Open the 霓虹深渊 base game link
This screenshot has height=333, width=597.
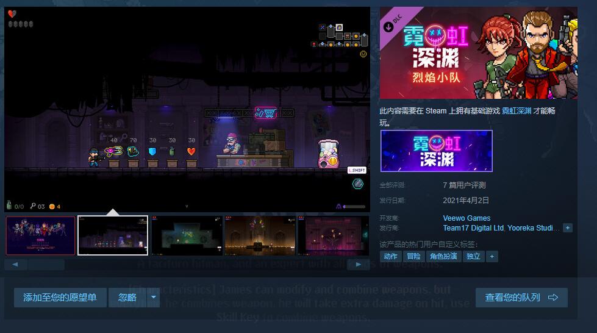pos(517,111)
